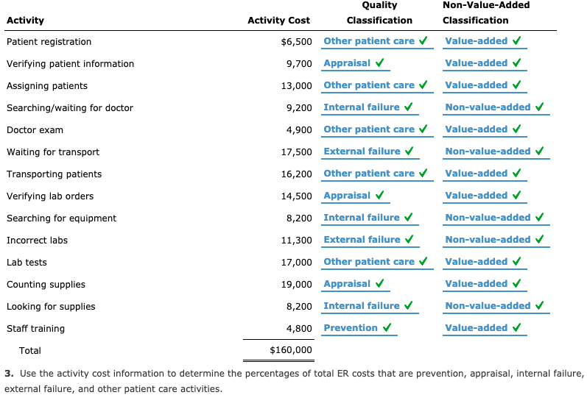Viewport: 587px width, 395px height.
Task: Click the Doctor exam label
Action: [35, 129]
